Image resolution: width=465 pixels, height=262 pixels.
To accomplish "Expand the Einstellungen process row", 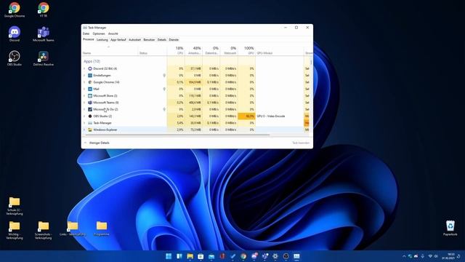I will click(84, 76).
